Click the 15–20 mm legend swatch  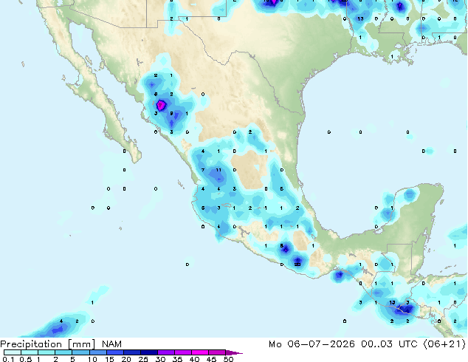pyautogui.click(x=114, y=352)
